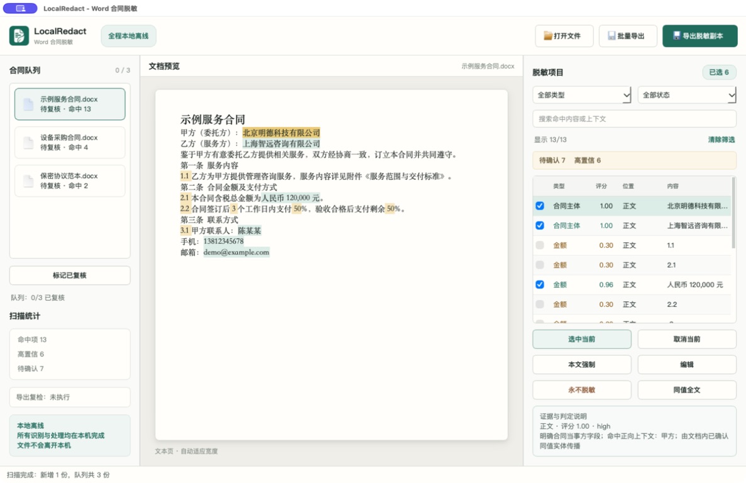The height and width of the screenshot is (483, 746).
Task: Check the 金额 row with content 2.1
Action: (x=539, y=265)
